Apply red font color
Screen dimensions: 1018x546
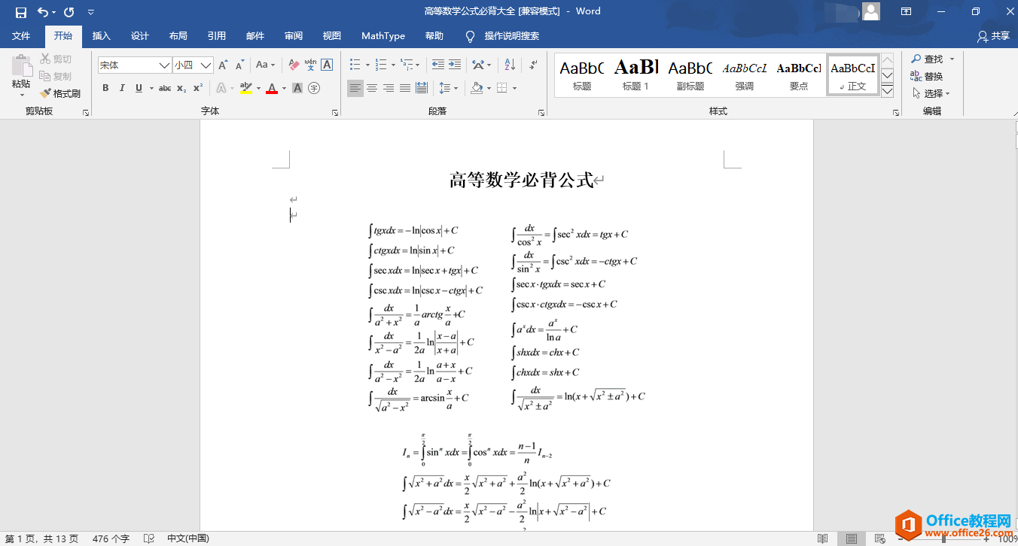(272, 88)
